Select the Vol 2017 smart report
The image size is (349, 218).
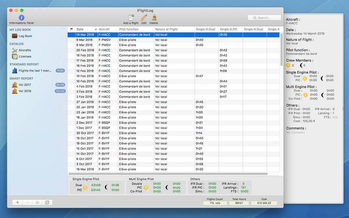[25, 85]
